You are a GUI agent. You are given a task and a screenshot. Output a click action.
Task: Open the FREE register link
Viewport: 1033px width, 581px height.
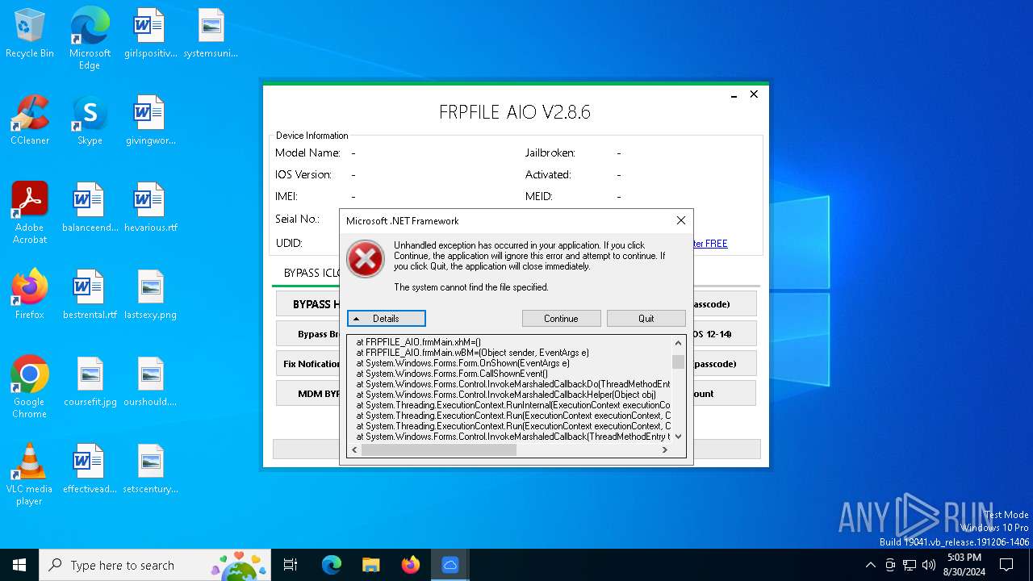click(710, 243)
